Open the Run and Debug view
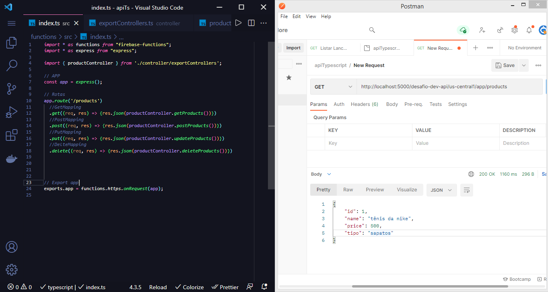Viewport: 548px width, 292px height. (x=12, y=112)
